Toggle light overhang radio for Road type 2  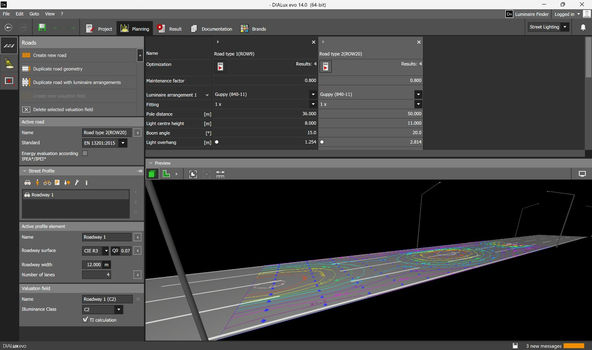[x=322, y=142]
